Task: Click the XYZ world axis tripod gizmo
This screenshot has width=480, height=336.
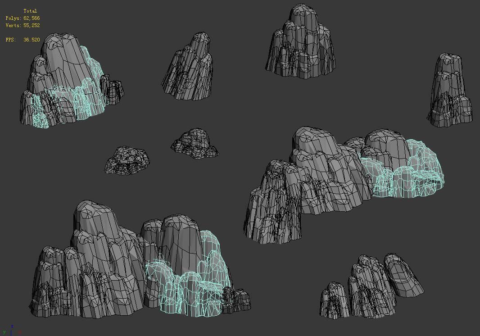Action: [12, 330]
